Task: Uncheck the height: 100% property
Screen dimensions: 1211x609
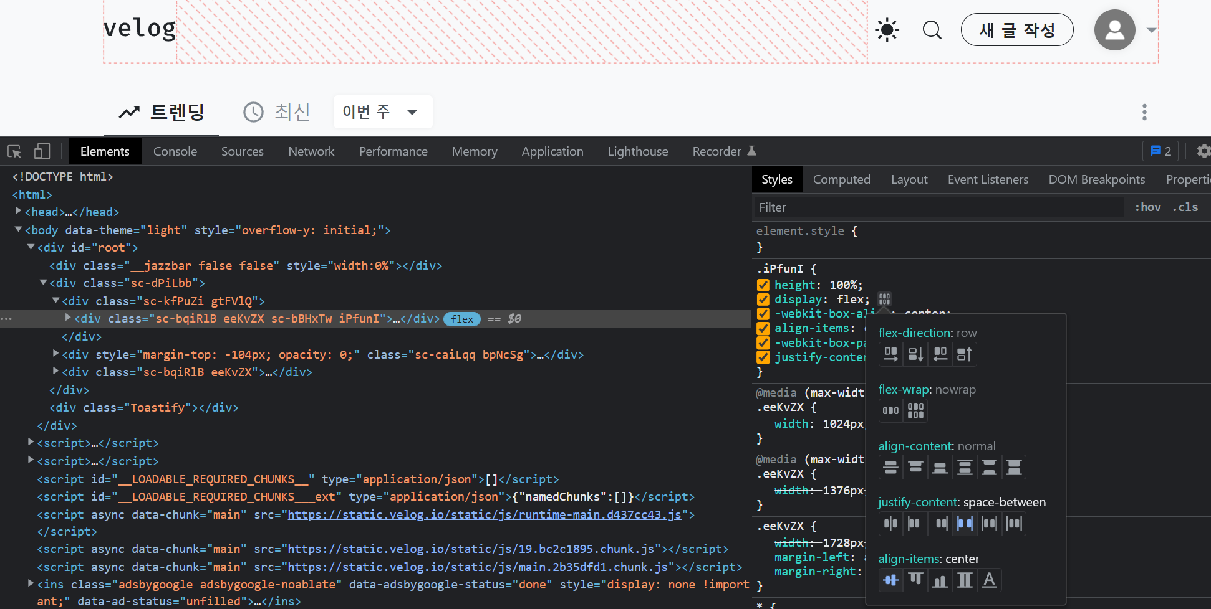Action: (x=763, y=285)
